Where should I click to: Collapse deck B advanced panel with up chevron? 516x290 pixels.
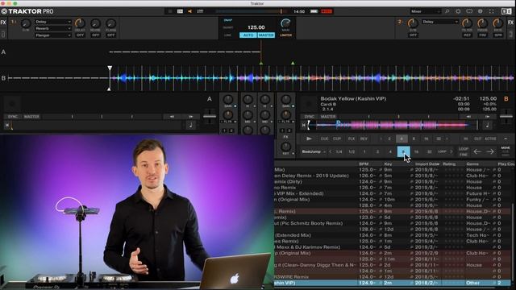click(x=506, y=139)
